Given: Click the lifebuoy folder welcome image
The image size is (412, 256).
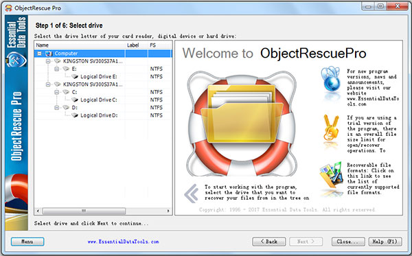Looking at the screenshot, I should click(242, 124).
